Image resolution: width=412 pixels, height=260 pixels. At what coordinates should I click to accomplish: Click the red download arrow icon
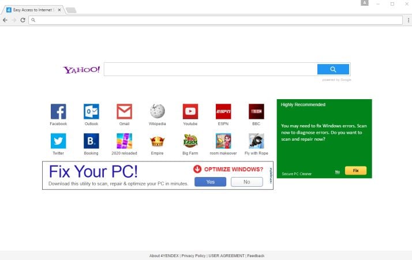[x=197, y=169]
